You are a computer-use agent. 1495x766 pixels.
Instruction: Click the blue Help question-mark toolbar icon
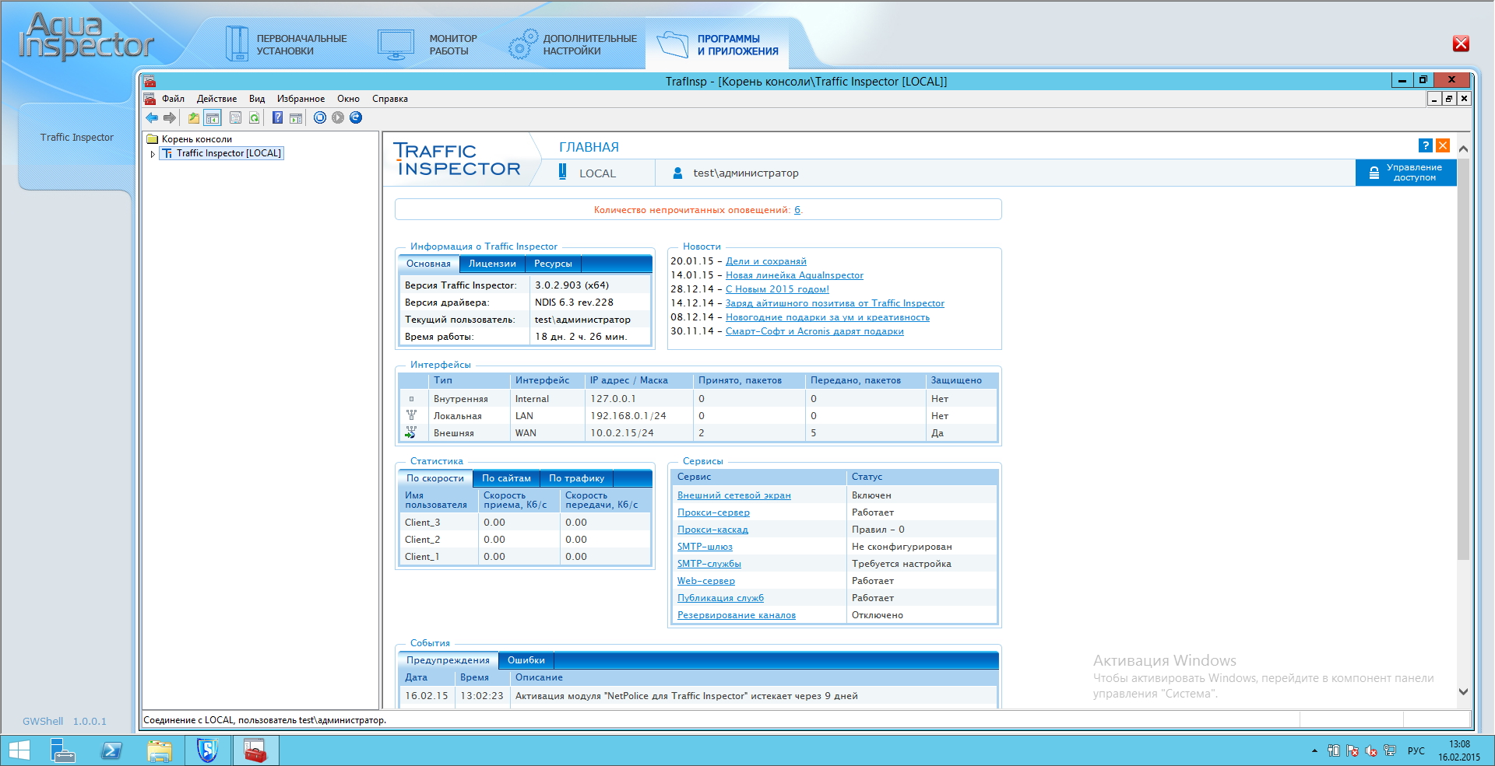point(277,117)
